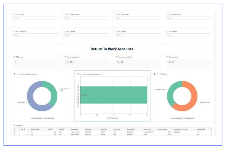Click the code icon next to Level 1
This screenshot has width=225, height=151.
pos(68,31)
